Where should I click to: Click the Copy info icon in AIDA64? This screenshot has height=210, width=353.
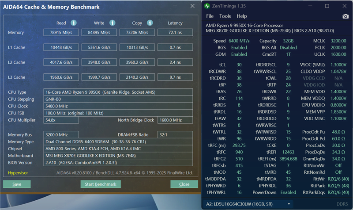click(x=150, y=23)
